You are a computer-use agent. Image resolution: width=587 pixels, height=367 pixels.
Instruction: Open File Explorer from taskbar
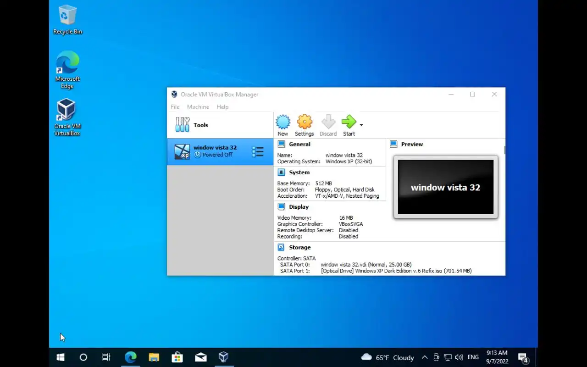[154, 357]
